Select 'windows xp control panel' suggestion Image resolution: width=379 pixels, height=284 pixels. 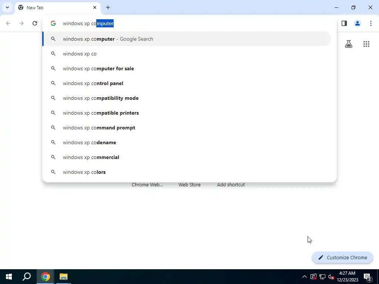[x=187, y=83]
